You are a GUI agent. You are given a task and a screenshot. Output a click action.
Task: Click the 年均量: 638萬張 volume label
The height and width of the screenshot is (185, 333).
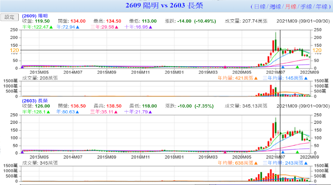coord(237,163)
